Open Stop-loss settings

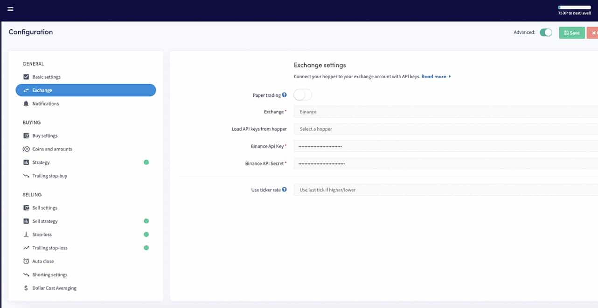pos(86,234)
